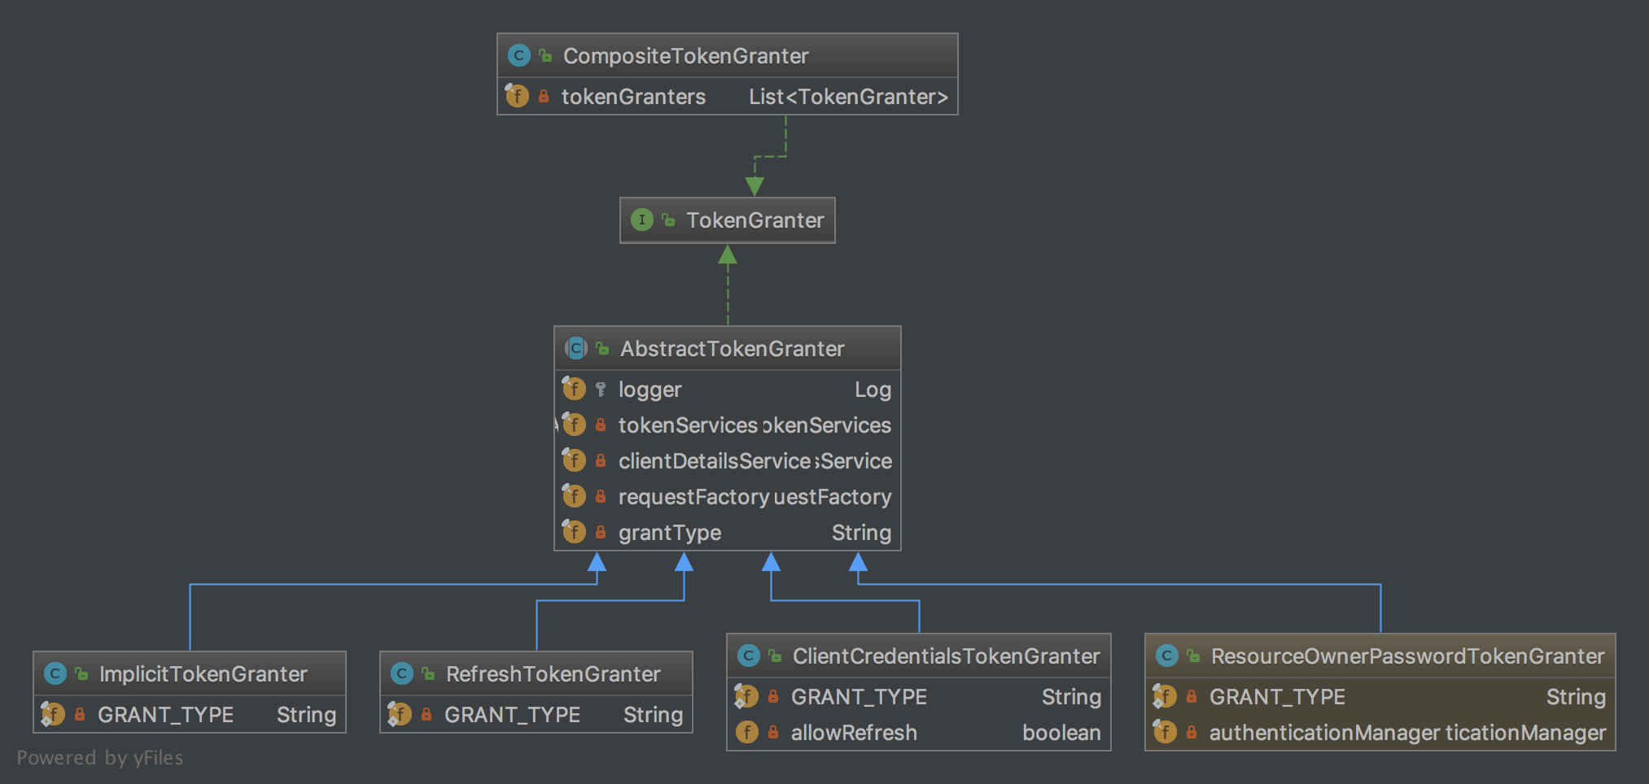Image resolution: width=1649 pixels, height=784 pixels.
Task: Click the boolean type label
Action: pos(1061,733)
